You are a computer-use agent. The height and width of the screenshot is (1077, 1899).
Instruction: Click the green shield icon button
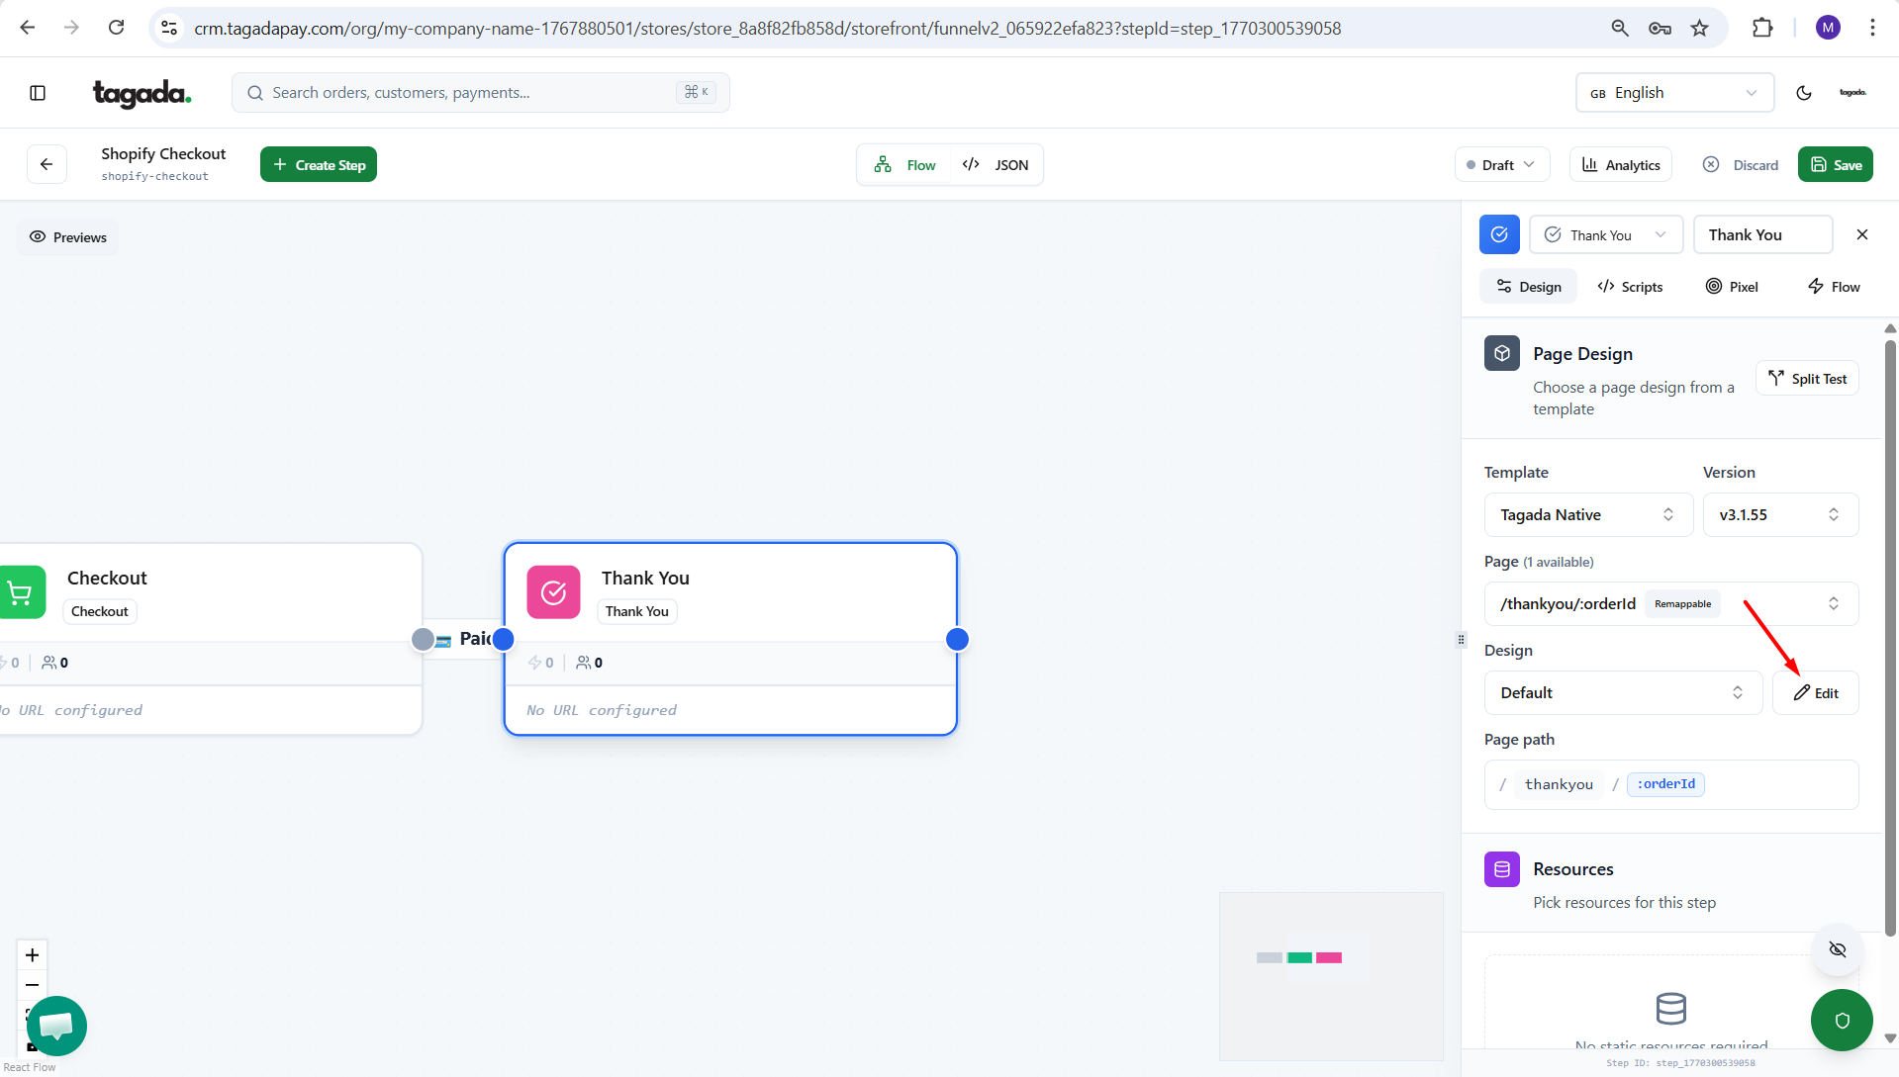(1842, 1020)
